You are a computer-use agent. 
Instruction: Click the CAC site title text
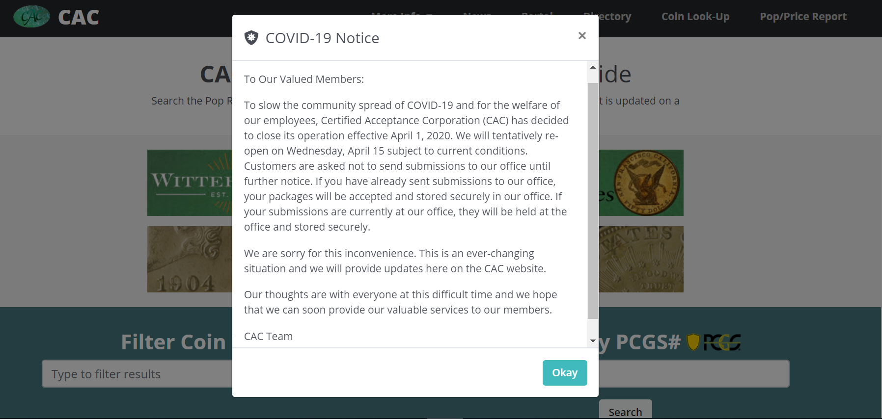[x=79, y=18]
